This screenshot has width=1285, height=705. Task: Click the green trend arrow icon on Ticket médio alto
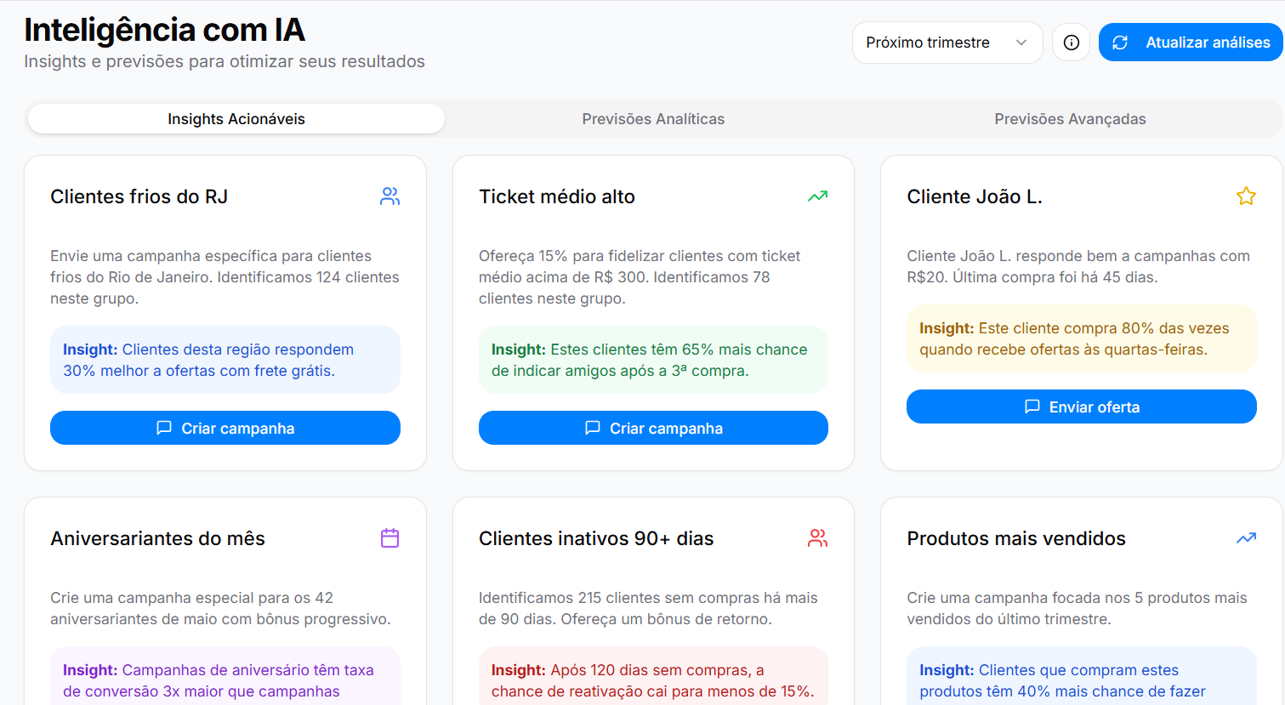[x=817, y=196]
